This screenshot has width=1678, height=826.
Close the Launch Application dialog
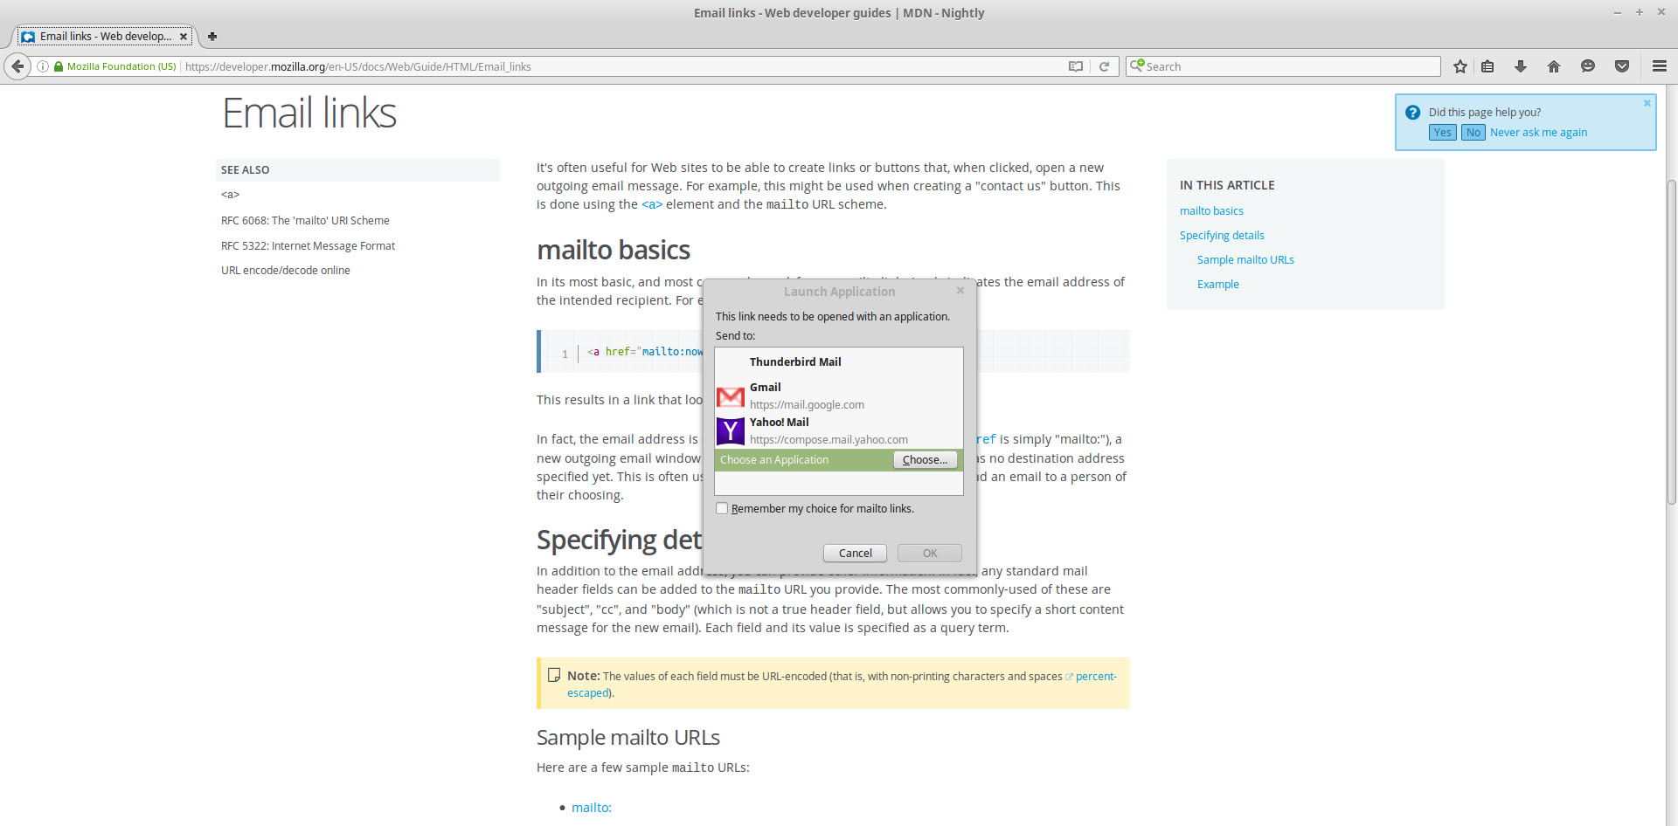tap(960, 291)
